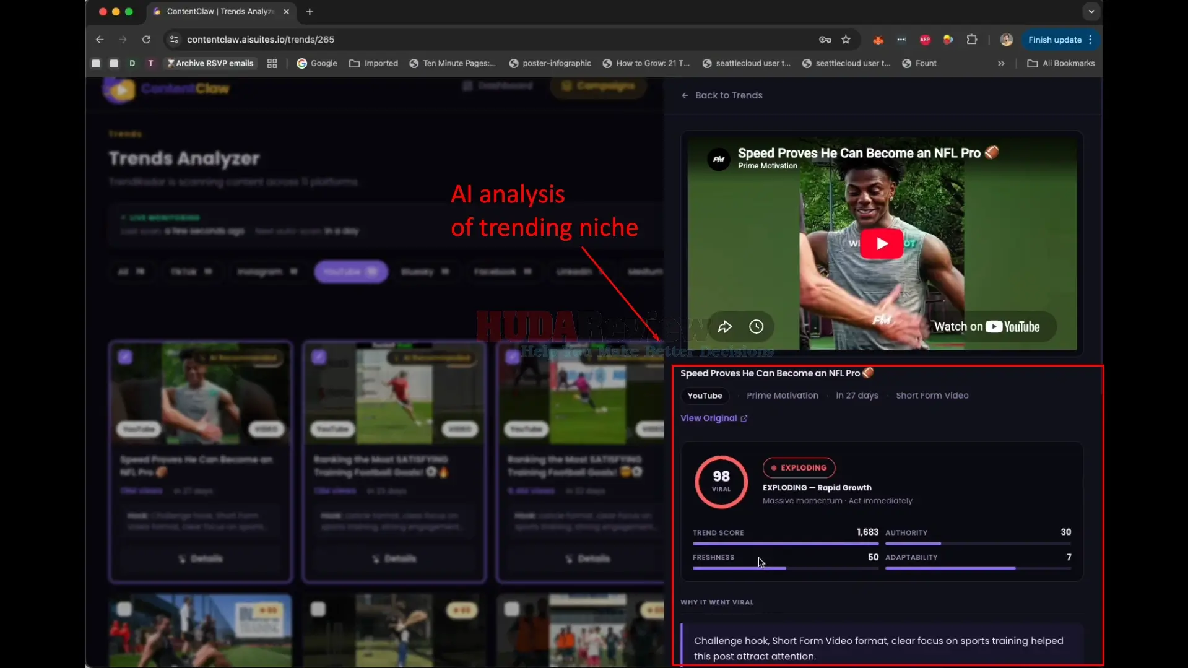This screenshot has height=668, width=1188.
Task: Select the All platforms filter tab
Action: [x=131, y=272]
